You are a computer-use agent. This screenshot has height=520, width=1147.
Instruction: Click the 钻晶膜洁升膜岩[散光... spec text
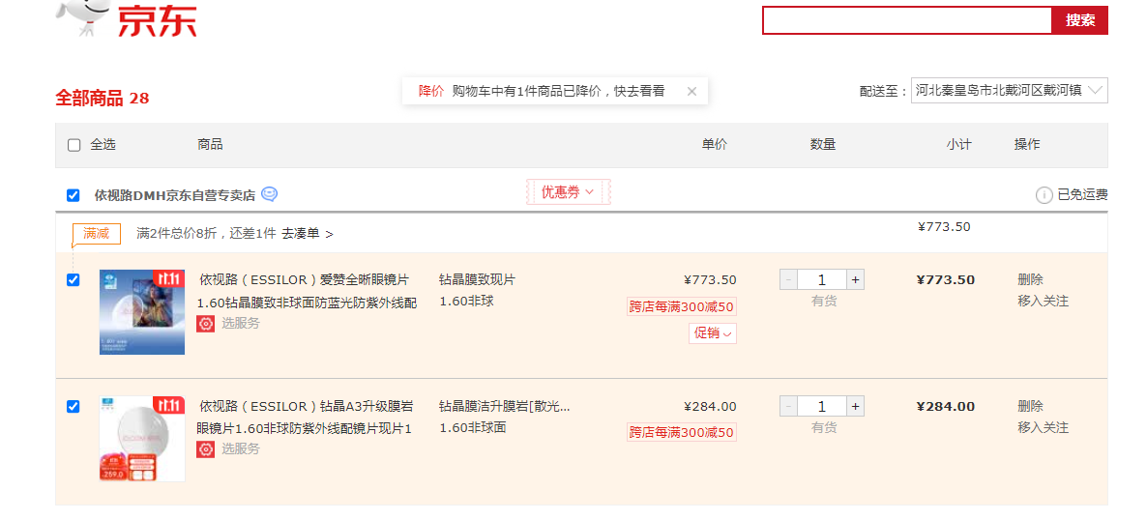[504, 406]
